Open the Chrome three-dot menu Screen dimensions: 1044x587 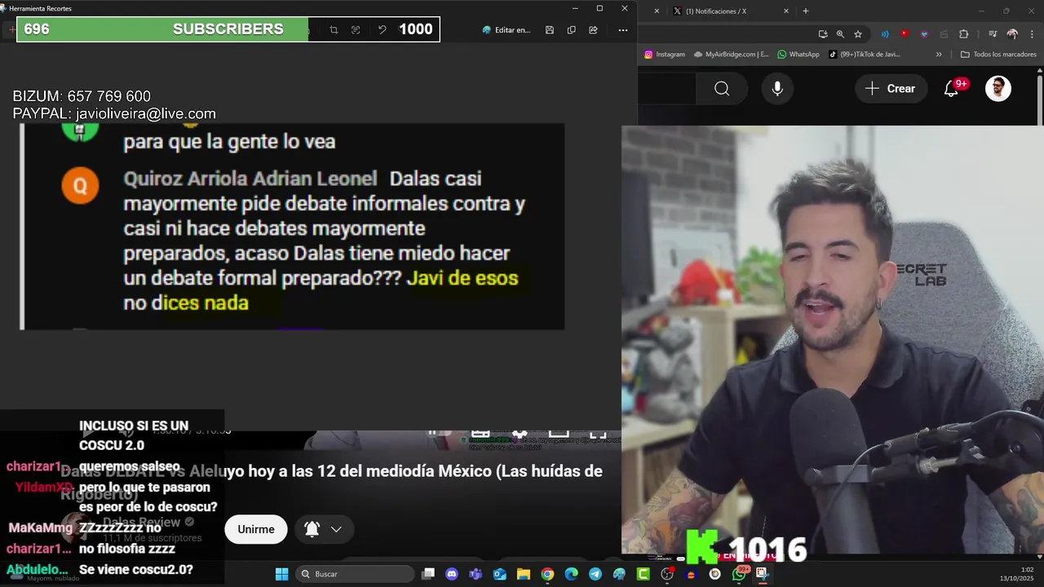click(1032, 34)
